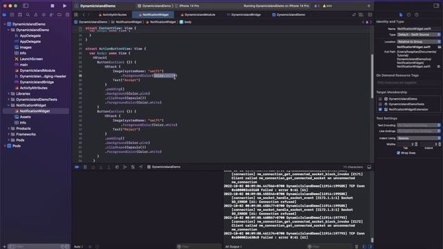
Task: Switch to the DynamicIslandModule tab
Action: click(x=198, y=15)
